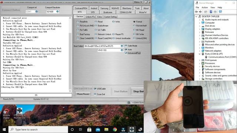237x133 pixels.
Task: Launch Chrome from taskbar
Action: tap(115, 130)
